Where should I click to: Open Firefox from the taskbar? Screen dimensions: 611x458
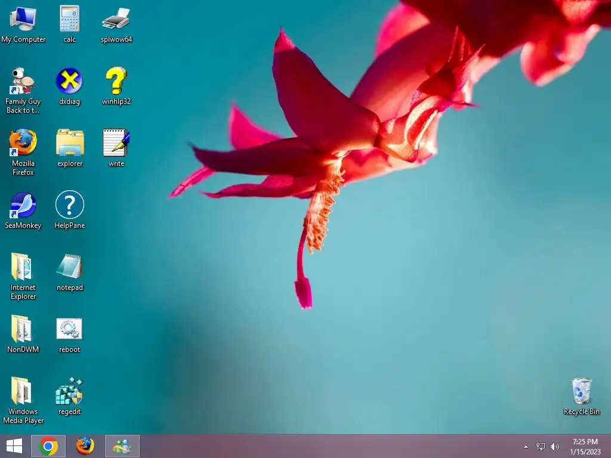85,446
